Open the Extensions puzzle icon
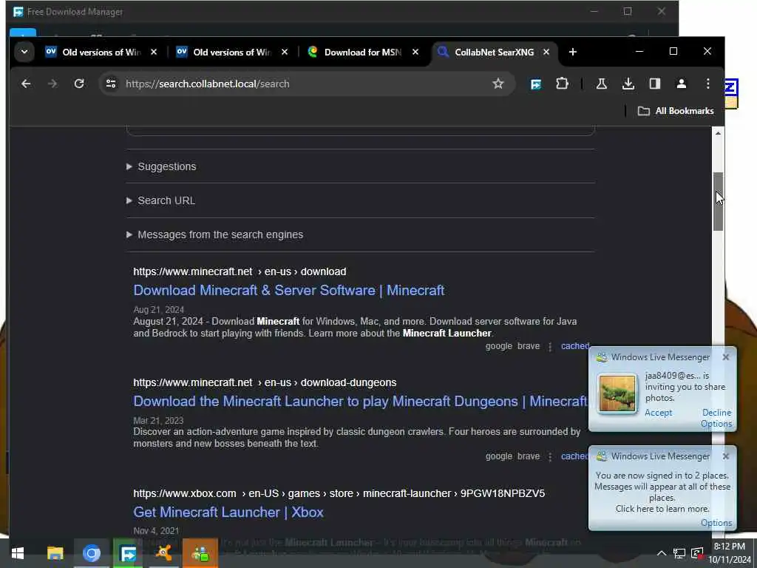The height and width of the screenshot is (568, 757). coord(562,84)
